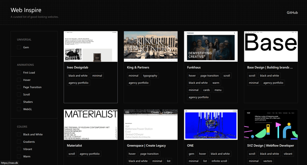Screen dimensions: 307x165
Task: Click ONE's gem tag
Action: pyautogui.click(x=191, y=154)
